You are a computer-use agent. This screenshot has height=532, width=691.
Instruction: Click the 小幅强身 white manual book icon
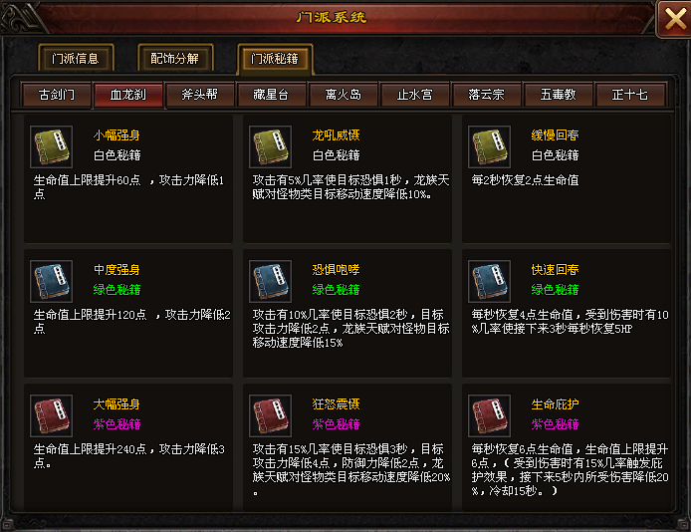(51, 146)
